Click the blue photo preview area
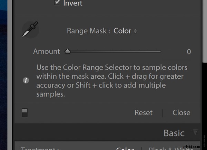This screenshot has height=150, width=207. [x=3, y=75]
